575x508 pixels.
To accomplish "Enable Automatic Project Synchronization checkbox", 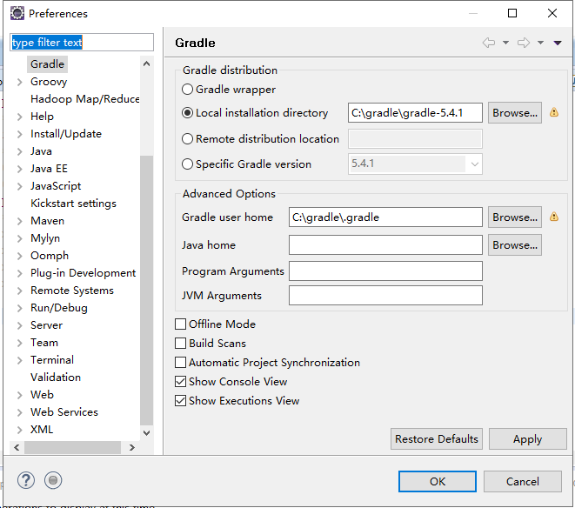I will [180, 363].
